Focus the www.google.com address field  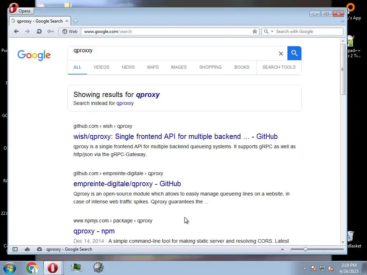(166, 32)
